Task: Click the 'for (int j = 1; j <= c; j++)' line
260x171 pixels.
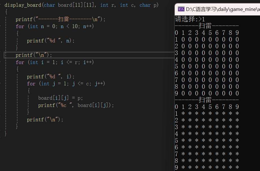Action: coord(66,84)
